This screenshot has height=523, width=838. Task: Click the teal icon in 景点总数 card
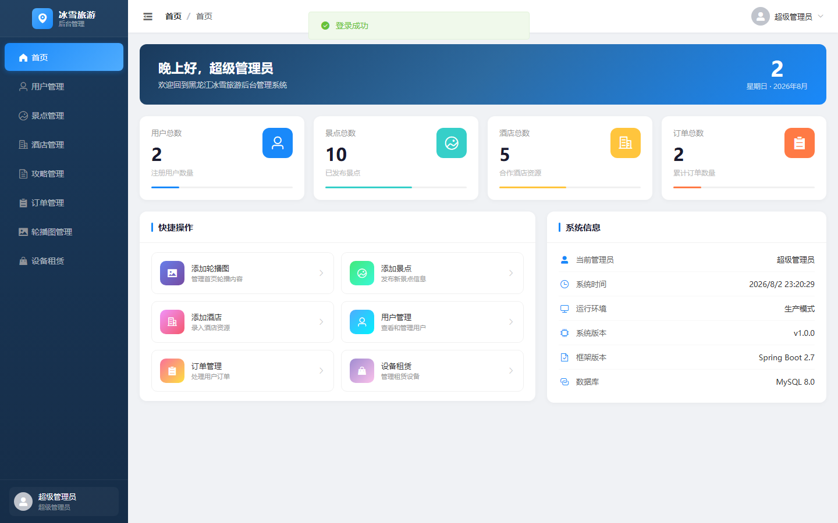tap(452, 143)
